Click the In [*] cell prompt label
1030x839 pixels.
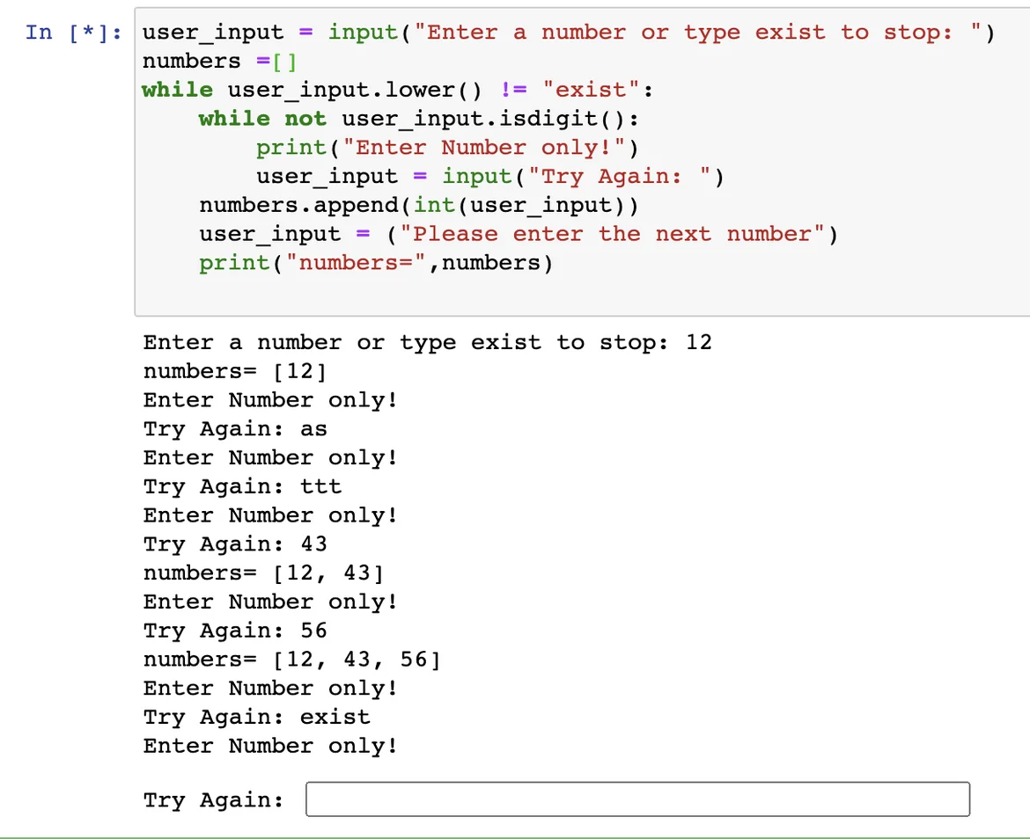(76, 33)
